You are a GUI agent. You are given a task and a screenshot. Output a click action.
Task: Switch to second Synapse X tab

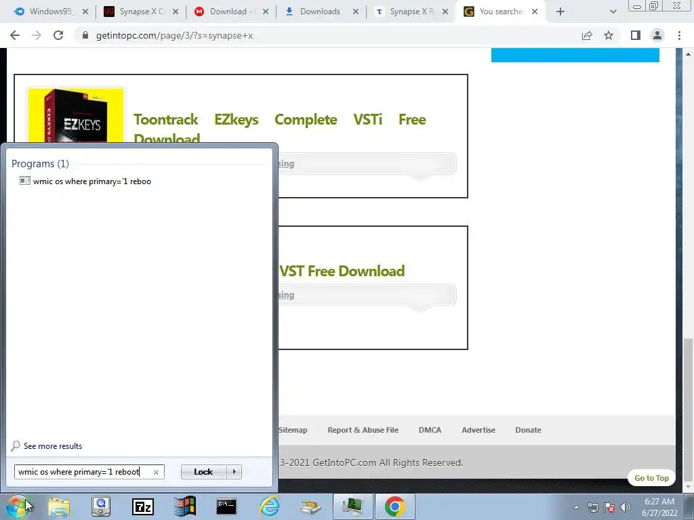[411, 12]
